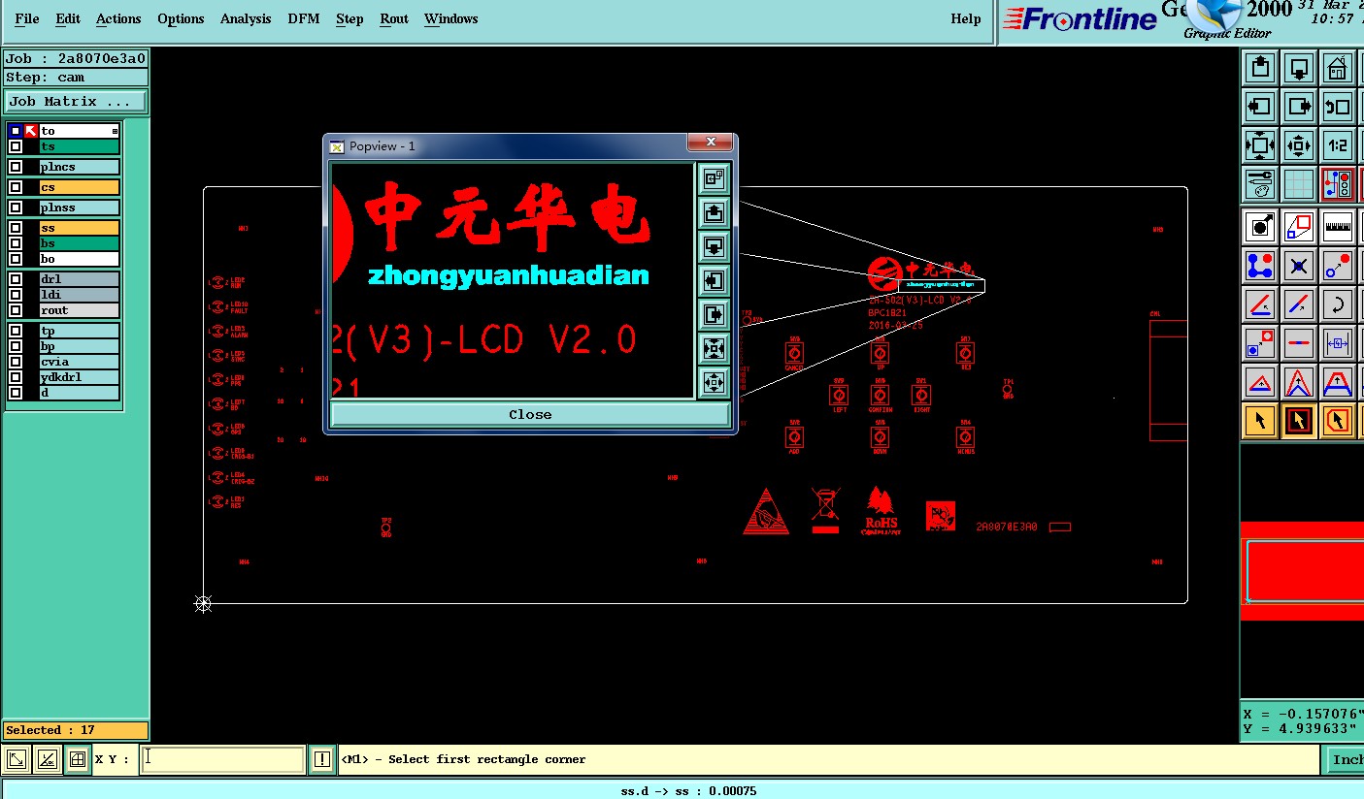
Task: Toggle display checkbox of layer drl
Action: point(16,279)
